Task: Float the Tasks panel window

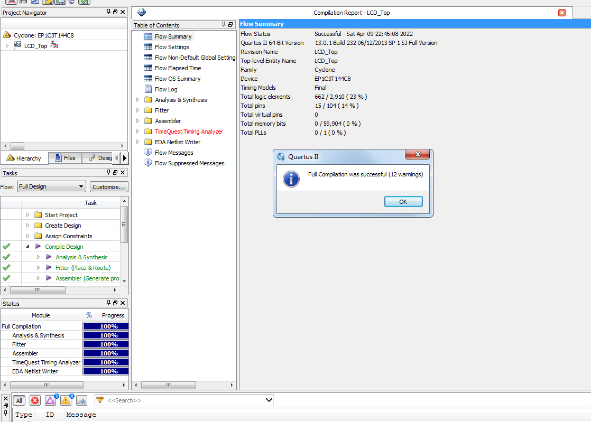Action: coord(116,173)
